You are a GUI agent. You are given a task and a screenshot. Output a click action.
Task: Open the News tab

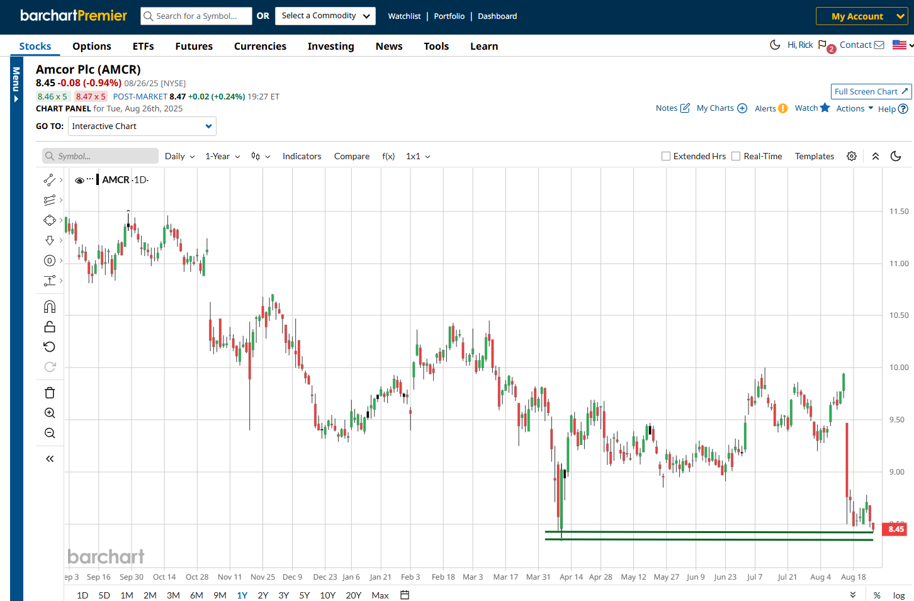(389, 46)
